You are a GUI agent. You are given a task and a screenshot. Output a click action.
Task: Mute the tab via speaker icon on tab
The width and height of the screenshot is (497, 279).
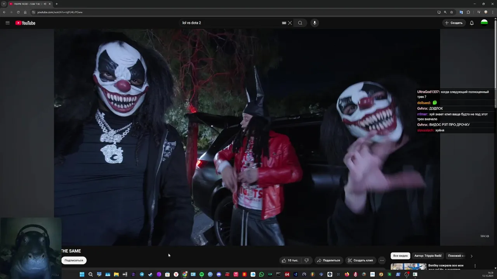pos(45,4)
